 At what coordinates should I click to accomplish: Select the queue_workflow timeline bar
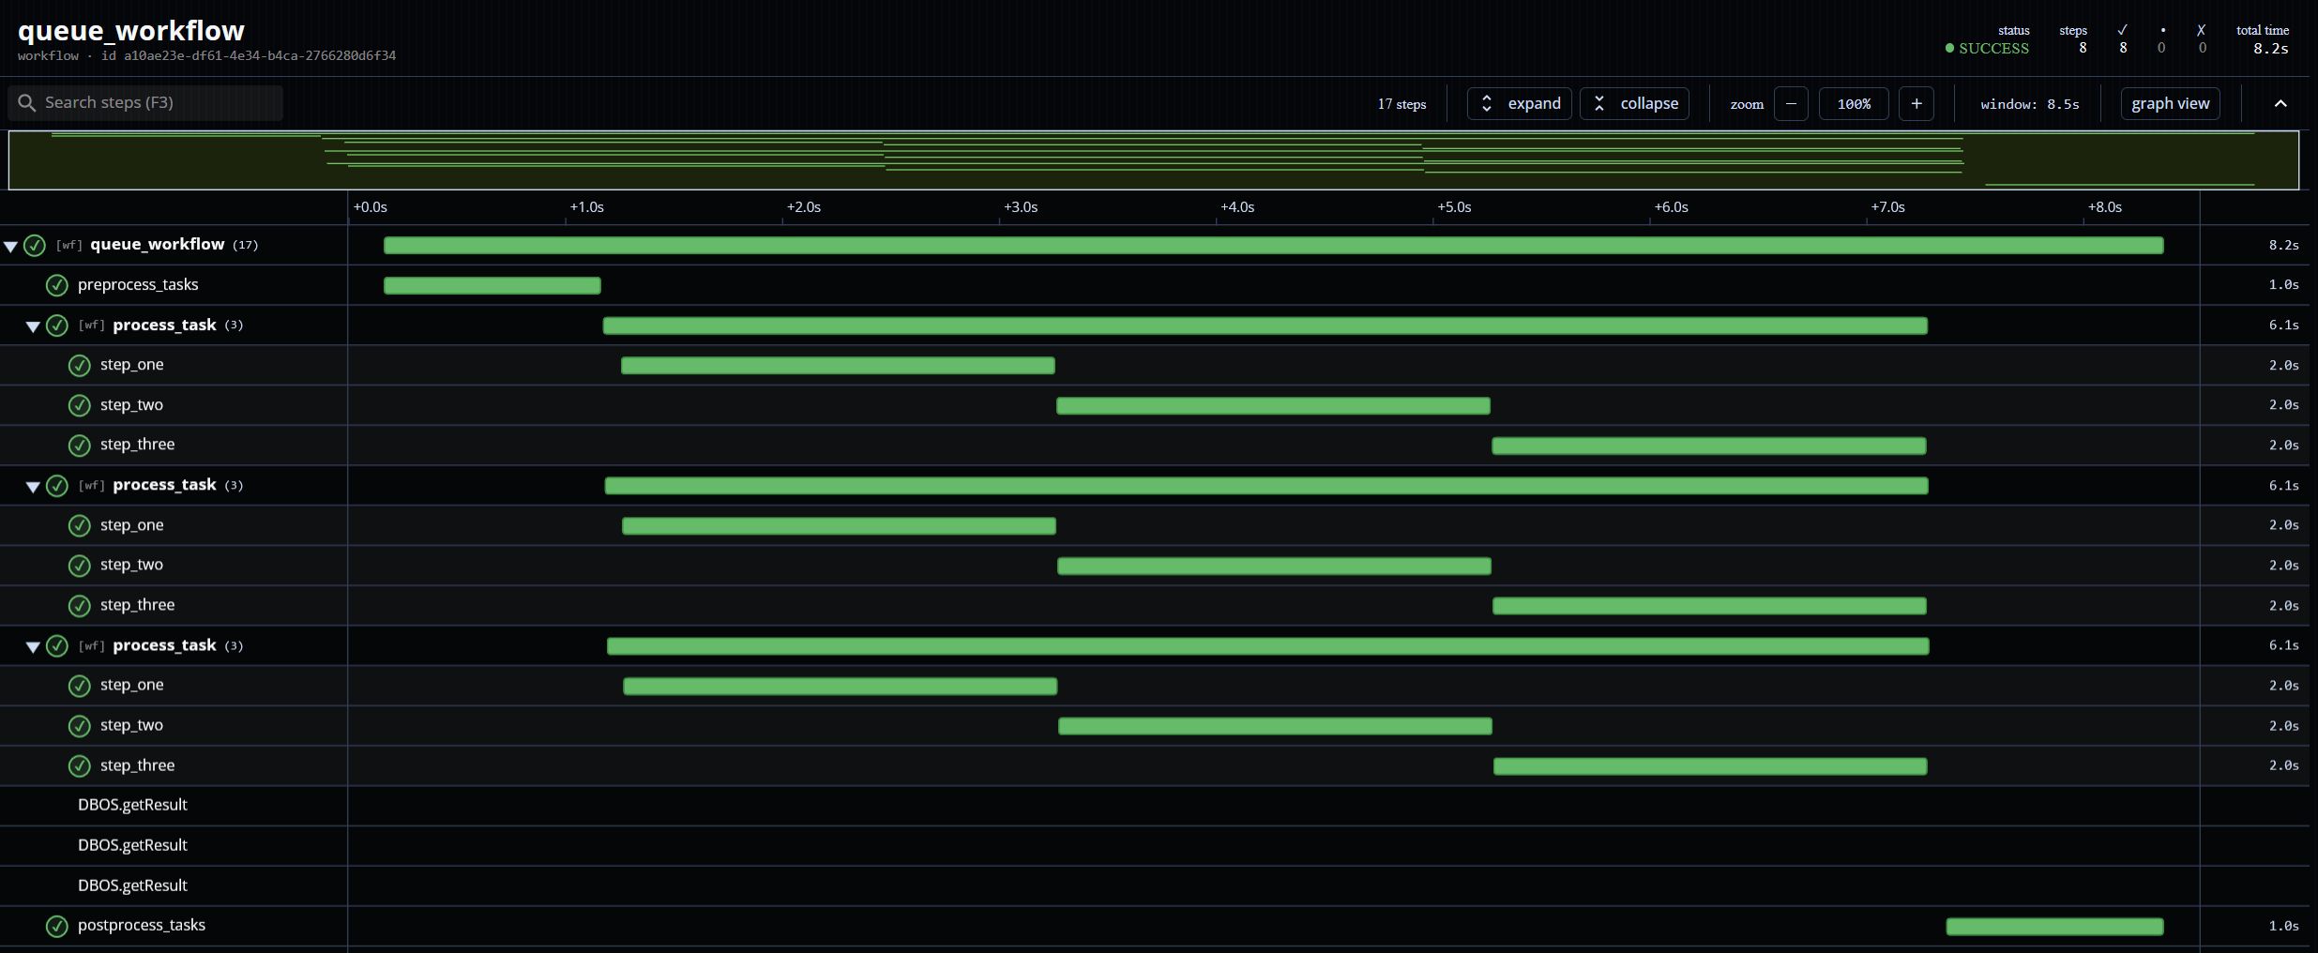coord(1273,246)
